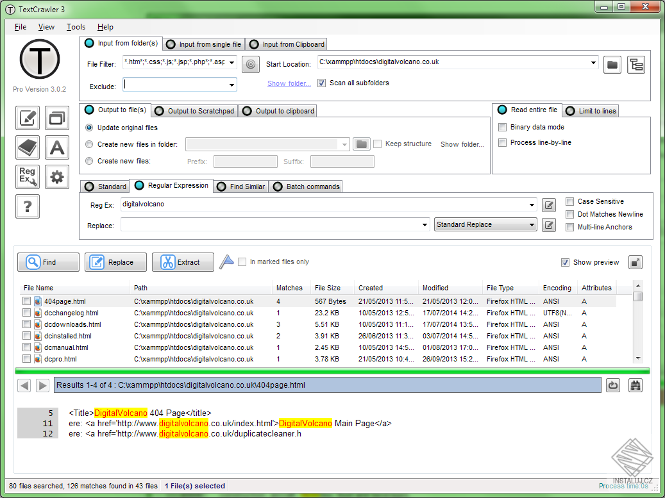Open help question mark icon

click(x=28, y=206)
